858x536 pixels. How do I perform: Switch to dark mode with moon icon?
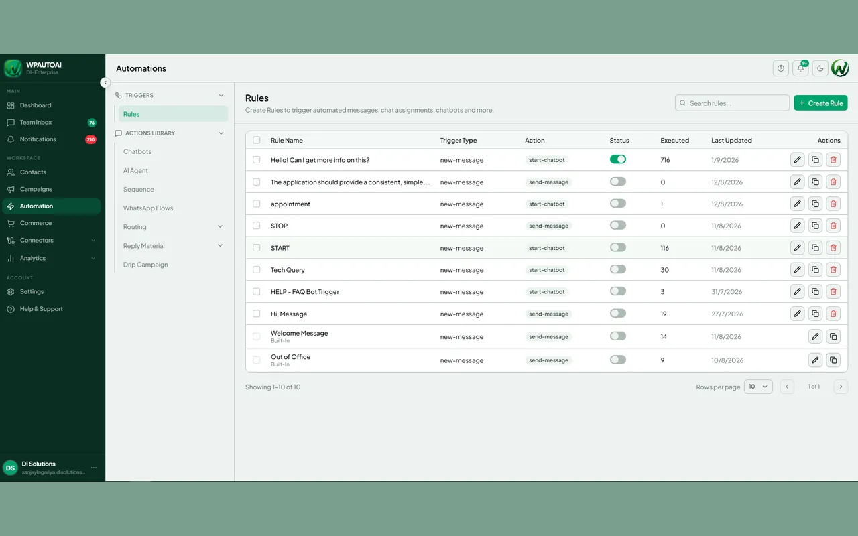[820, 68]
